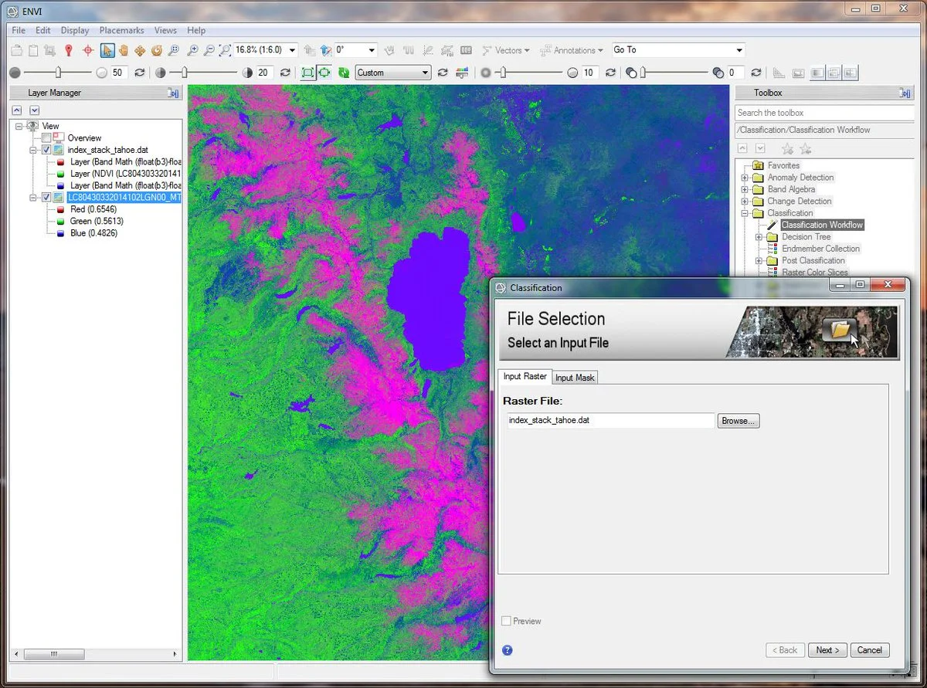The width and height of the screenshot is (927, 688).
Task: Click the help question-mark icon in Classification dialog
Action: click(x=508, y=650)
